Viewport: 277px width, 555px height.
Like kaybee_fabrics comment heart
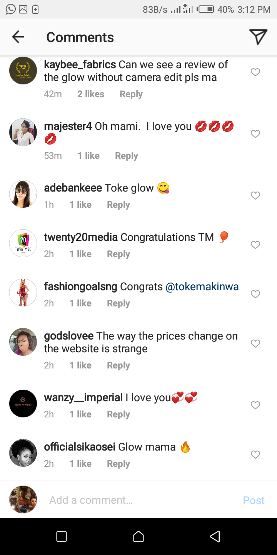(x=255, y=72)
